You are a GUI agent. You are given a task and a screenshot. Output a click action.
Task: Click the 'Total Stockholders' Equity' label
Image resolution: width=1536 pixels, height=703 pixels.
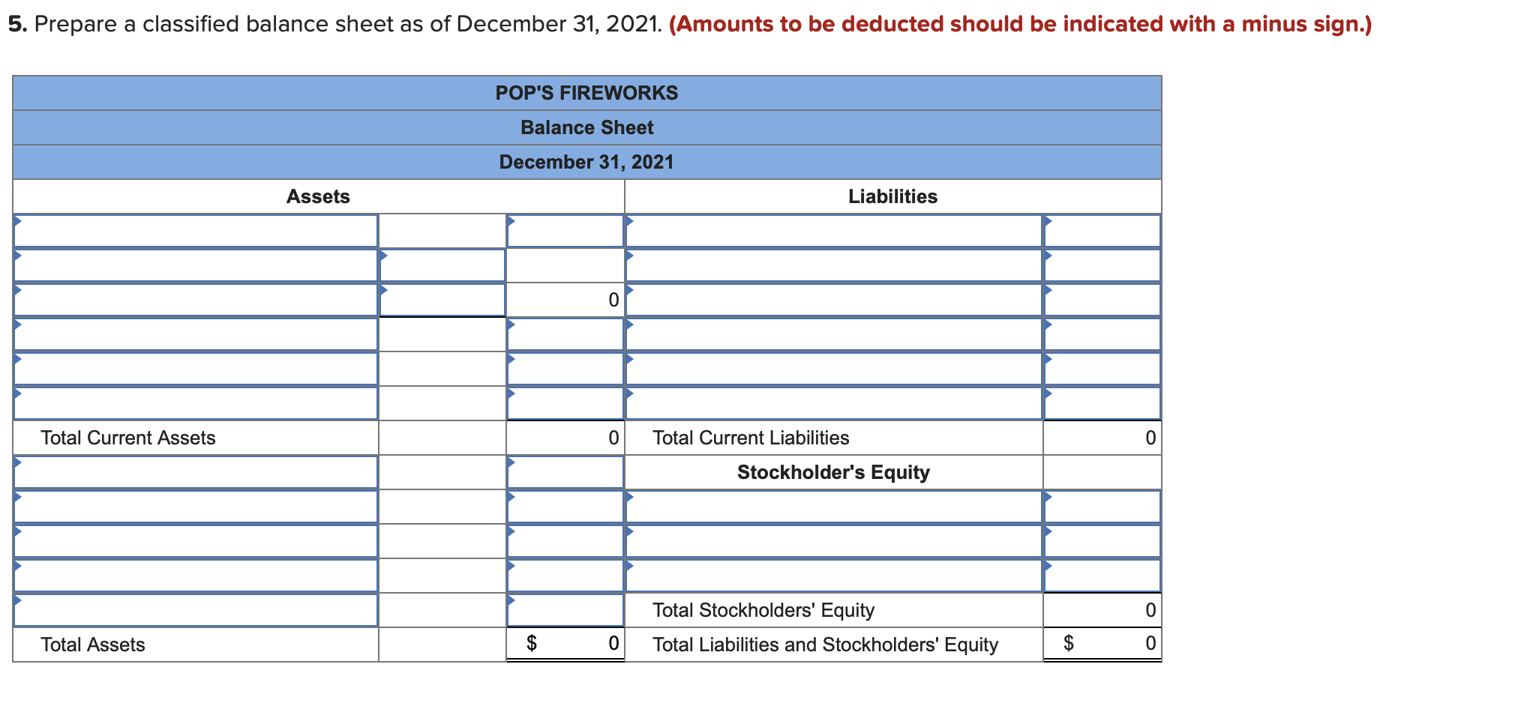coord(763,610)
